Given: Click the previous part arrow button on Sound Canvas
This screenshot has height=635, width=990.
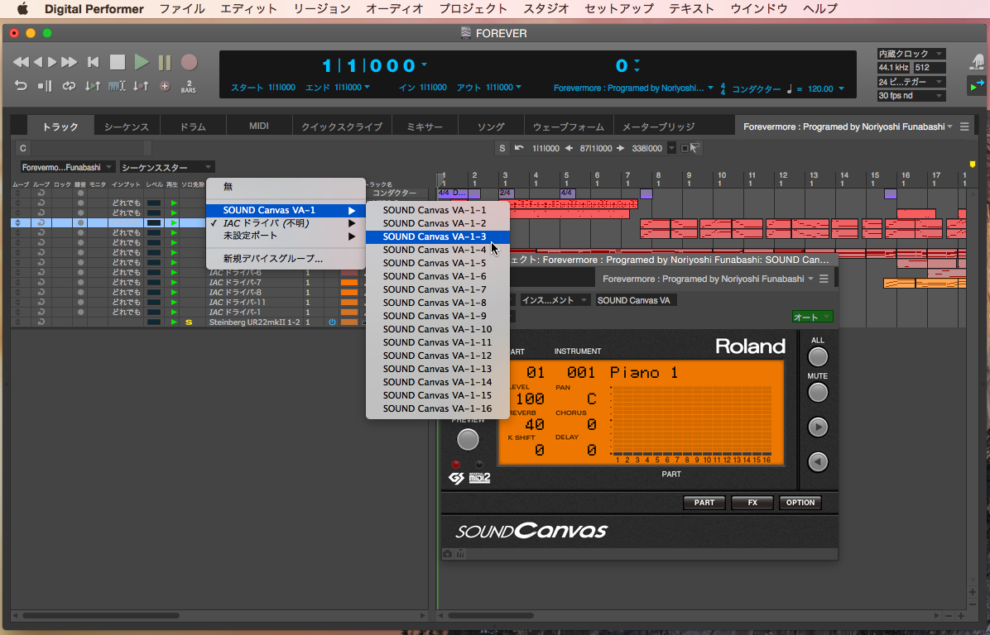Looking at the screenshot, I should (x=818, y=461).
